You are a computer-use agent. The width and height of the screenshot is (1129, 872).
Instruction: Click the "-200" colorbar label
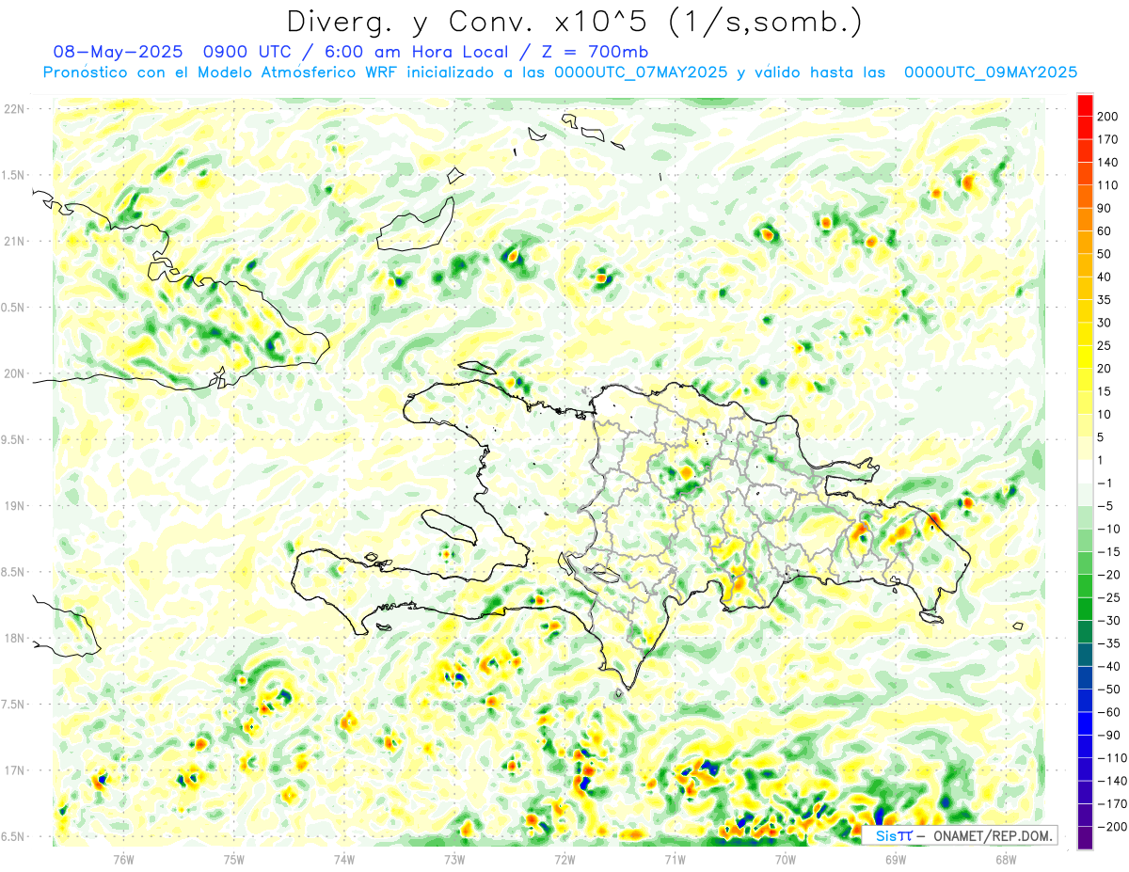(x=1112, y=827)
